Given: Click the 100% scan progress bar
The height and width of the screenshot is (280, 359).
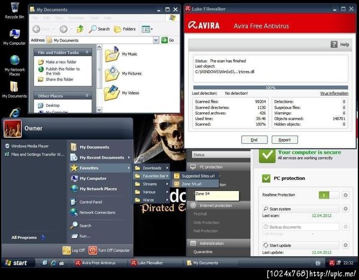Looking at the screenshot, I should 270,88.
